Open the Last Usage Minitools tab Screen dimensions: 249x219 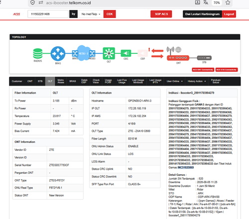tap(138, 81)
